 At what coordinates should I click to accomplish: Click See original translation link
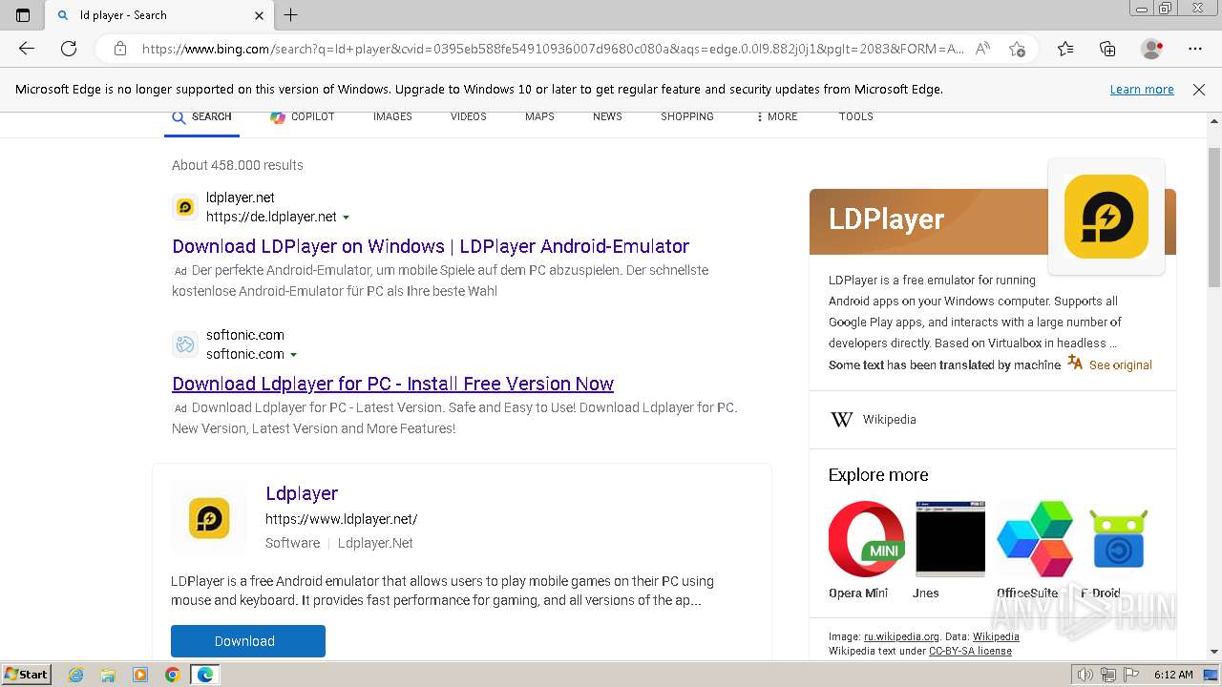point(1121,364)
